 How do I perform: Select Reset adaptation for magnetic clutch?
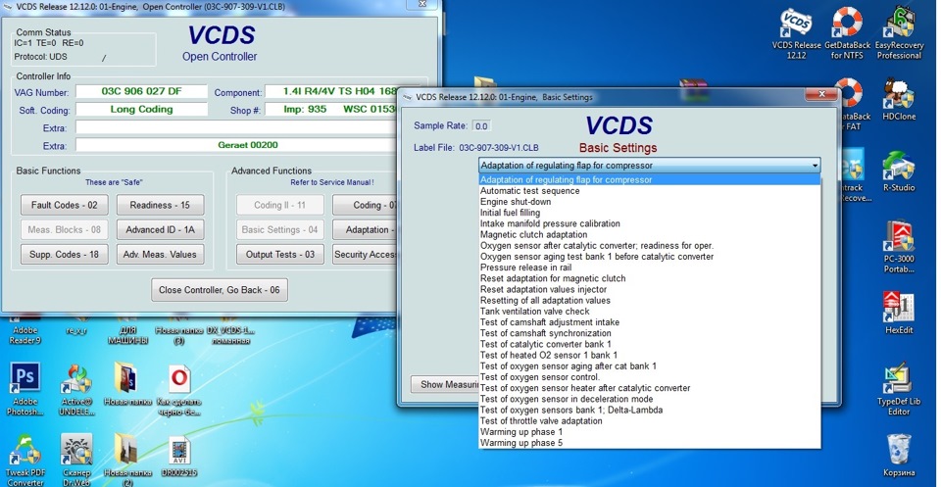[x=649, y=278]
